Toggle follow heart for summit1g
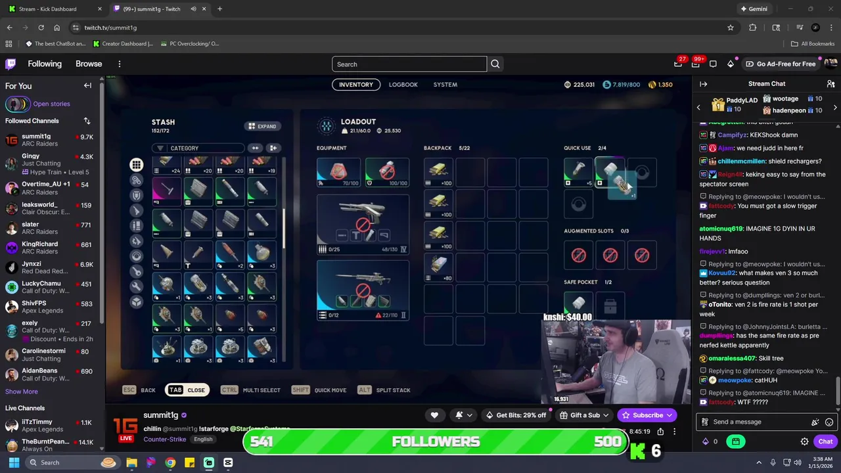Screen dimensions: 841x473 (434, 415)
